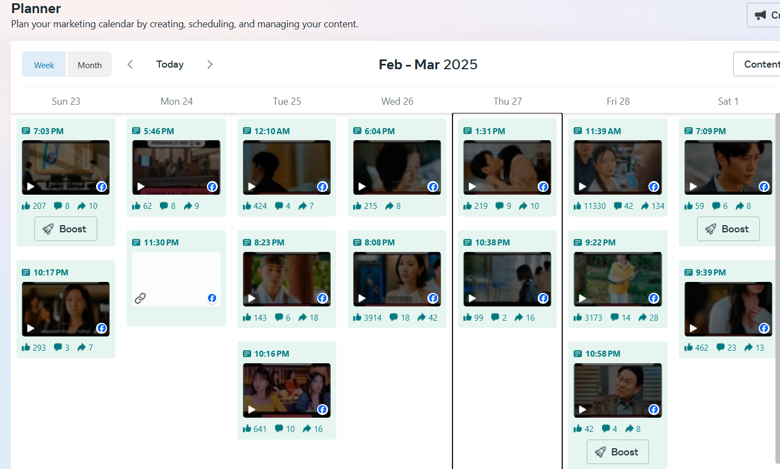Click Facebook badge on Wed 8:08 PM thumbnail

click(x=433, y=298)
